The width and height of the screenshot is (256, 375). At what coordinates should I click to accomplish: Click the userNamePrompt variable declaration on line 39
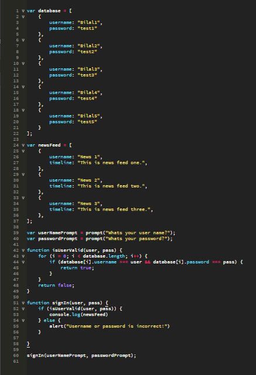[x=58, y=232]
